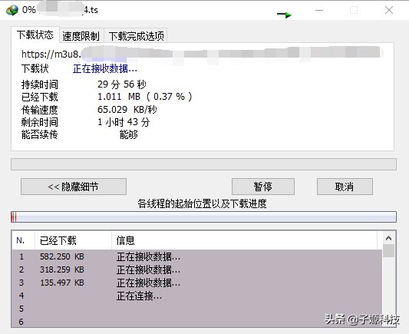Click the https://m3u8 URL text
Screen dimensions: 409x334
[x=51, y=54]
